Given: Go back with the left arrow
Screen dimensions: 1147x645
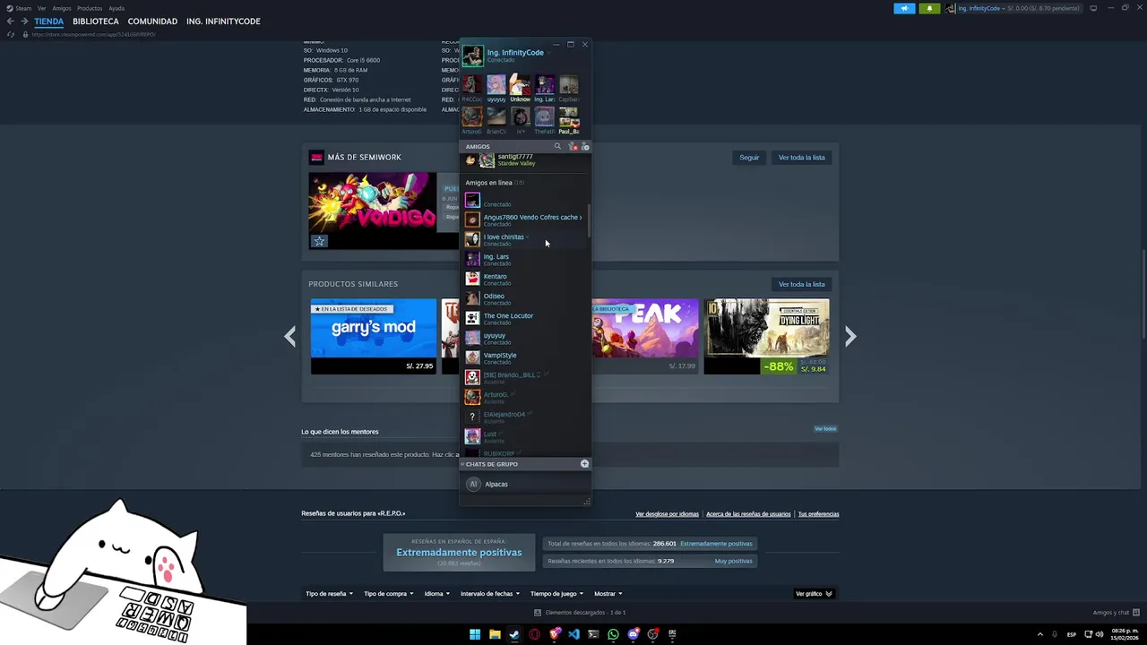Looking at the screenshot, I should click(x=11, y=21).
